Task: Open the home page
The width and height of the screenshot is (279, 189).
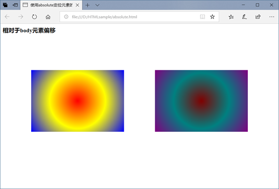Action: [x=48, y=17]
